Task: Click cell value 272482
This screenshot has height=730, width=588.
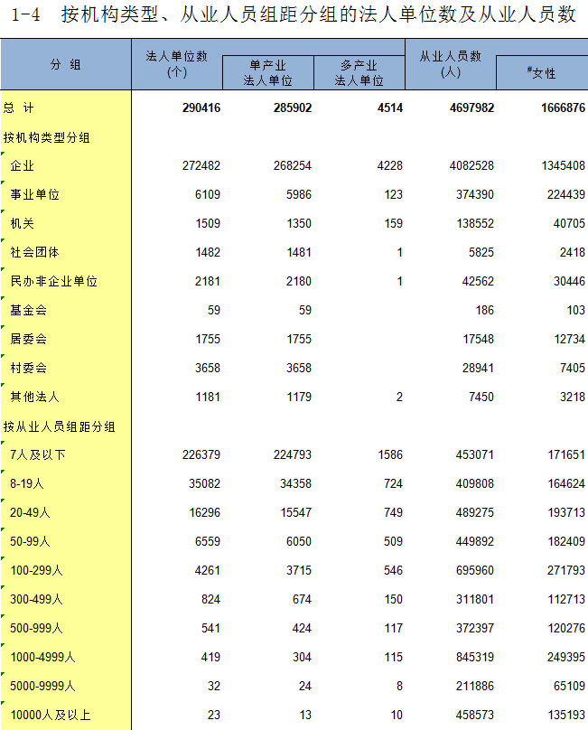Action: tap(201, 165)
